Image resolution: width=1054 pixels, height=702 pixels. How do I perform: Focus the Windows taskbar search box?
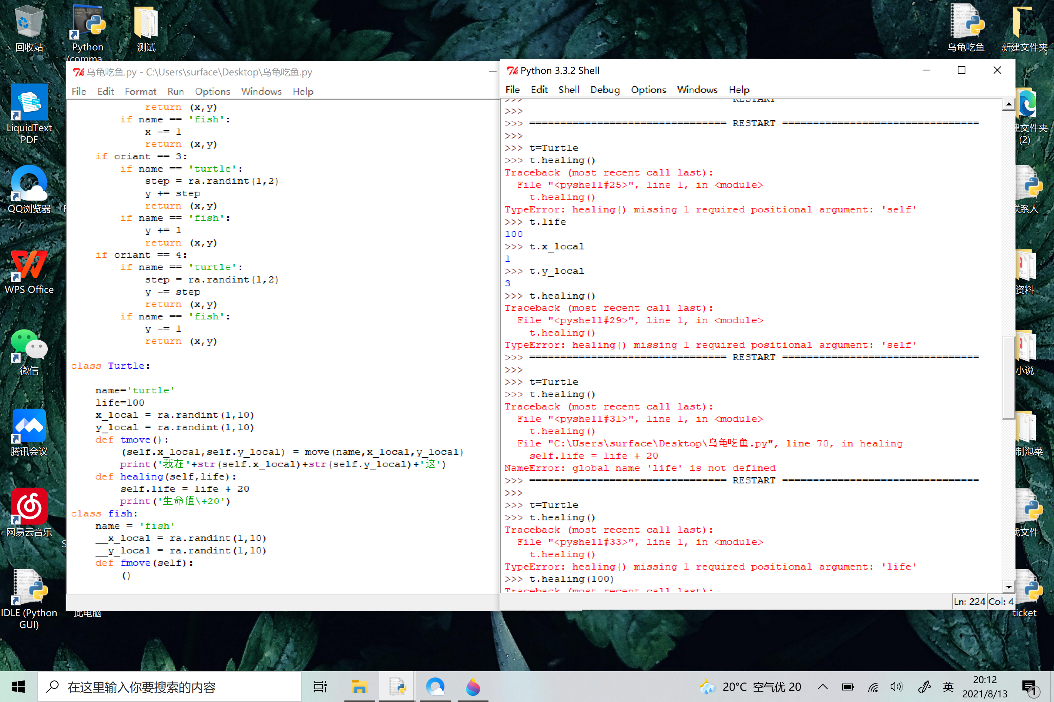pyautogui.click(x=170, y=687)
